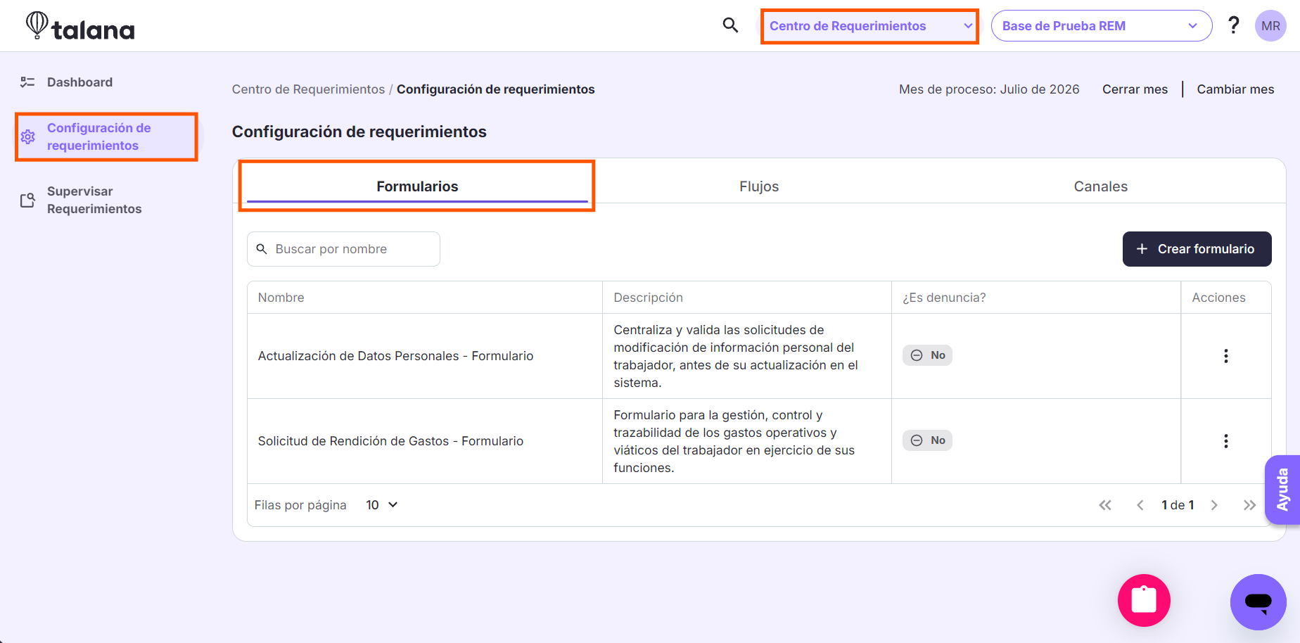Click Cambiar mes link
The image size is (1300, 643).
[1235, 89]
